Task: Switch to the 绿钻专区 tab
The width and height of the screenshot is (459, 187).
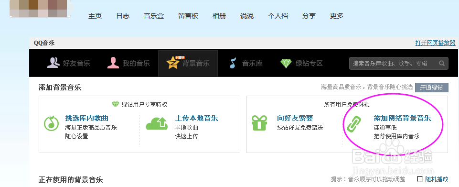Action: [x=301, y=63]
